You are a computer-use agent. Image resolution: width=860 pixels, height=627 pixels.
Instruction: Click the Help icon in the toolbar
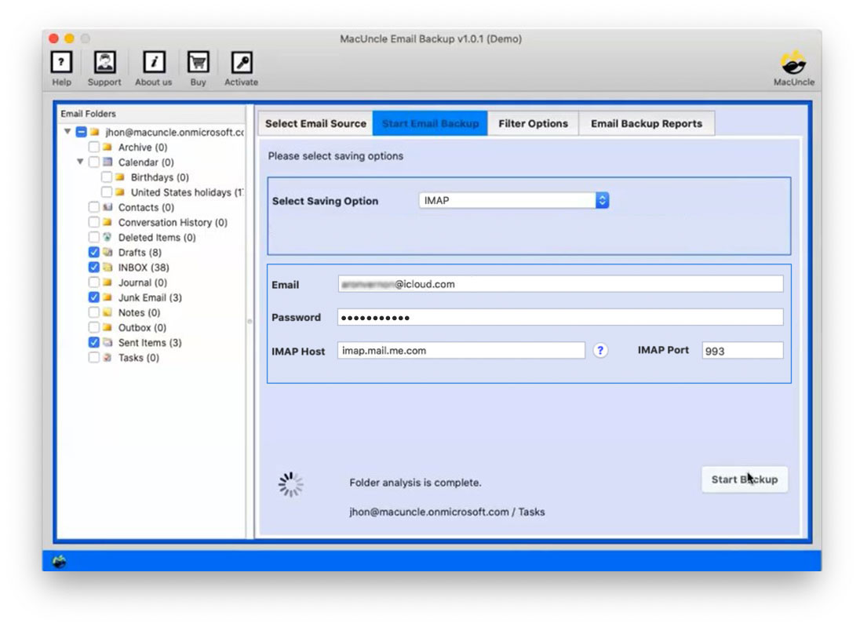(x=61, y=63)
